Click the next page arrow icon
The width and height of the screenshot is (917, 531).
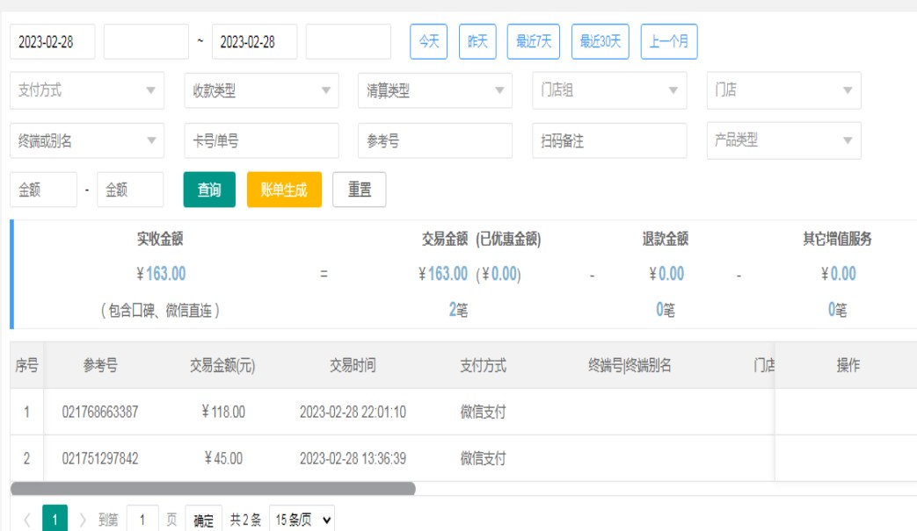pos(83,520)
